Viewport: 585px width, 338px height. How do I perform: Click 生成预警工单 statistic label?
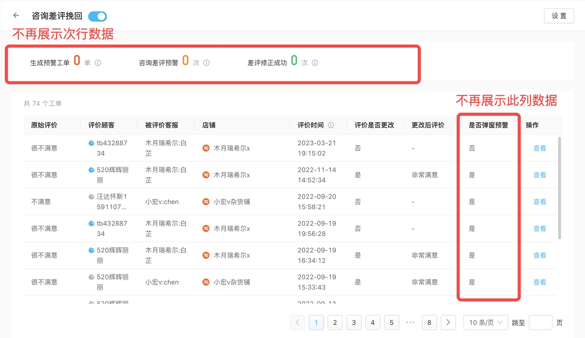click(50, 63)
